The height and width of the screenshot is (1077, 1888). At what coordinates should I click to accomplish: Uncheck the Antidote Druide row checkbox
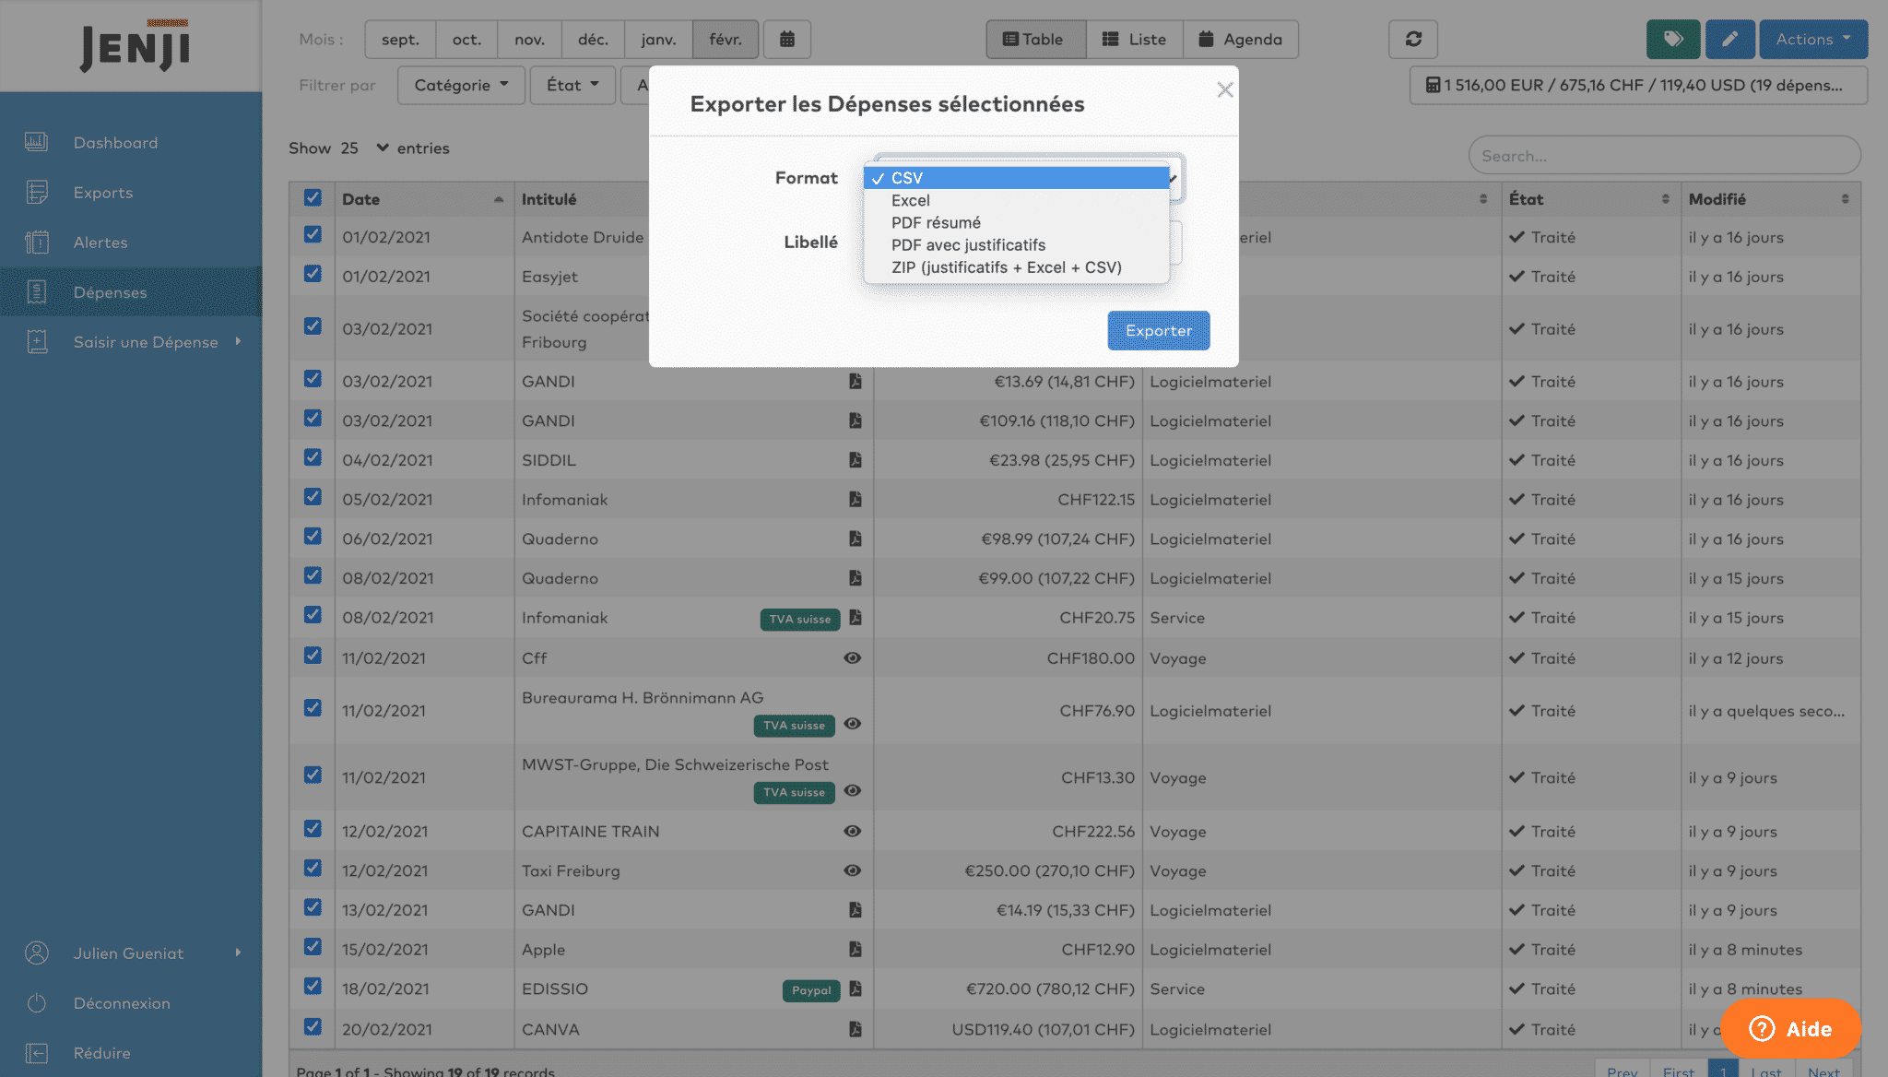[x=313, y=234]
